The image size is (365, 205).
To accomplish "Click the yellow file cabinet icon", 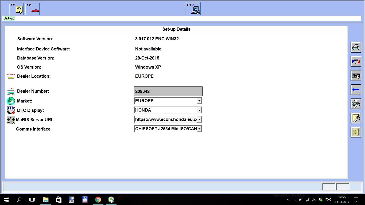I will [x=356, y=132].
